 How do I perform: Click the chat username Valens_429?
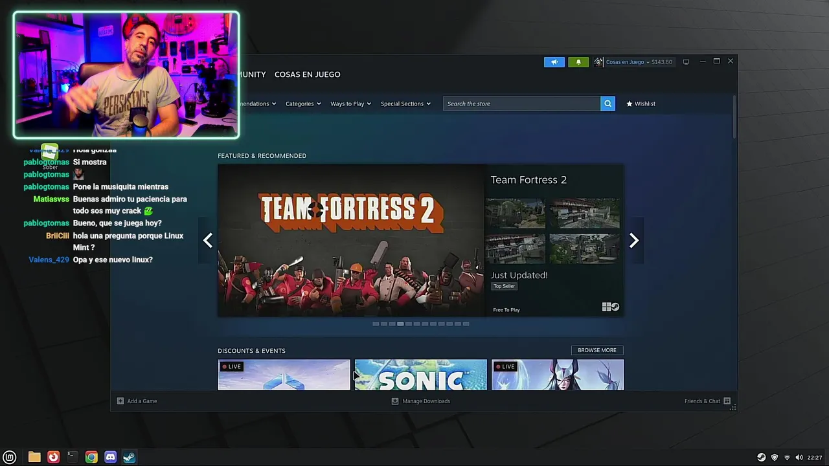tap(49, 260)
